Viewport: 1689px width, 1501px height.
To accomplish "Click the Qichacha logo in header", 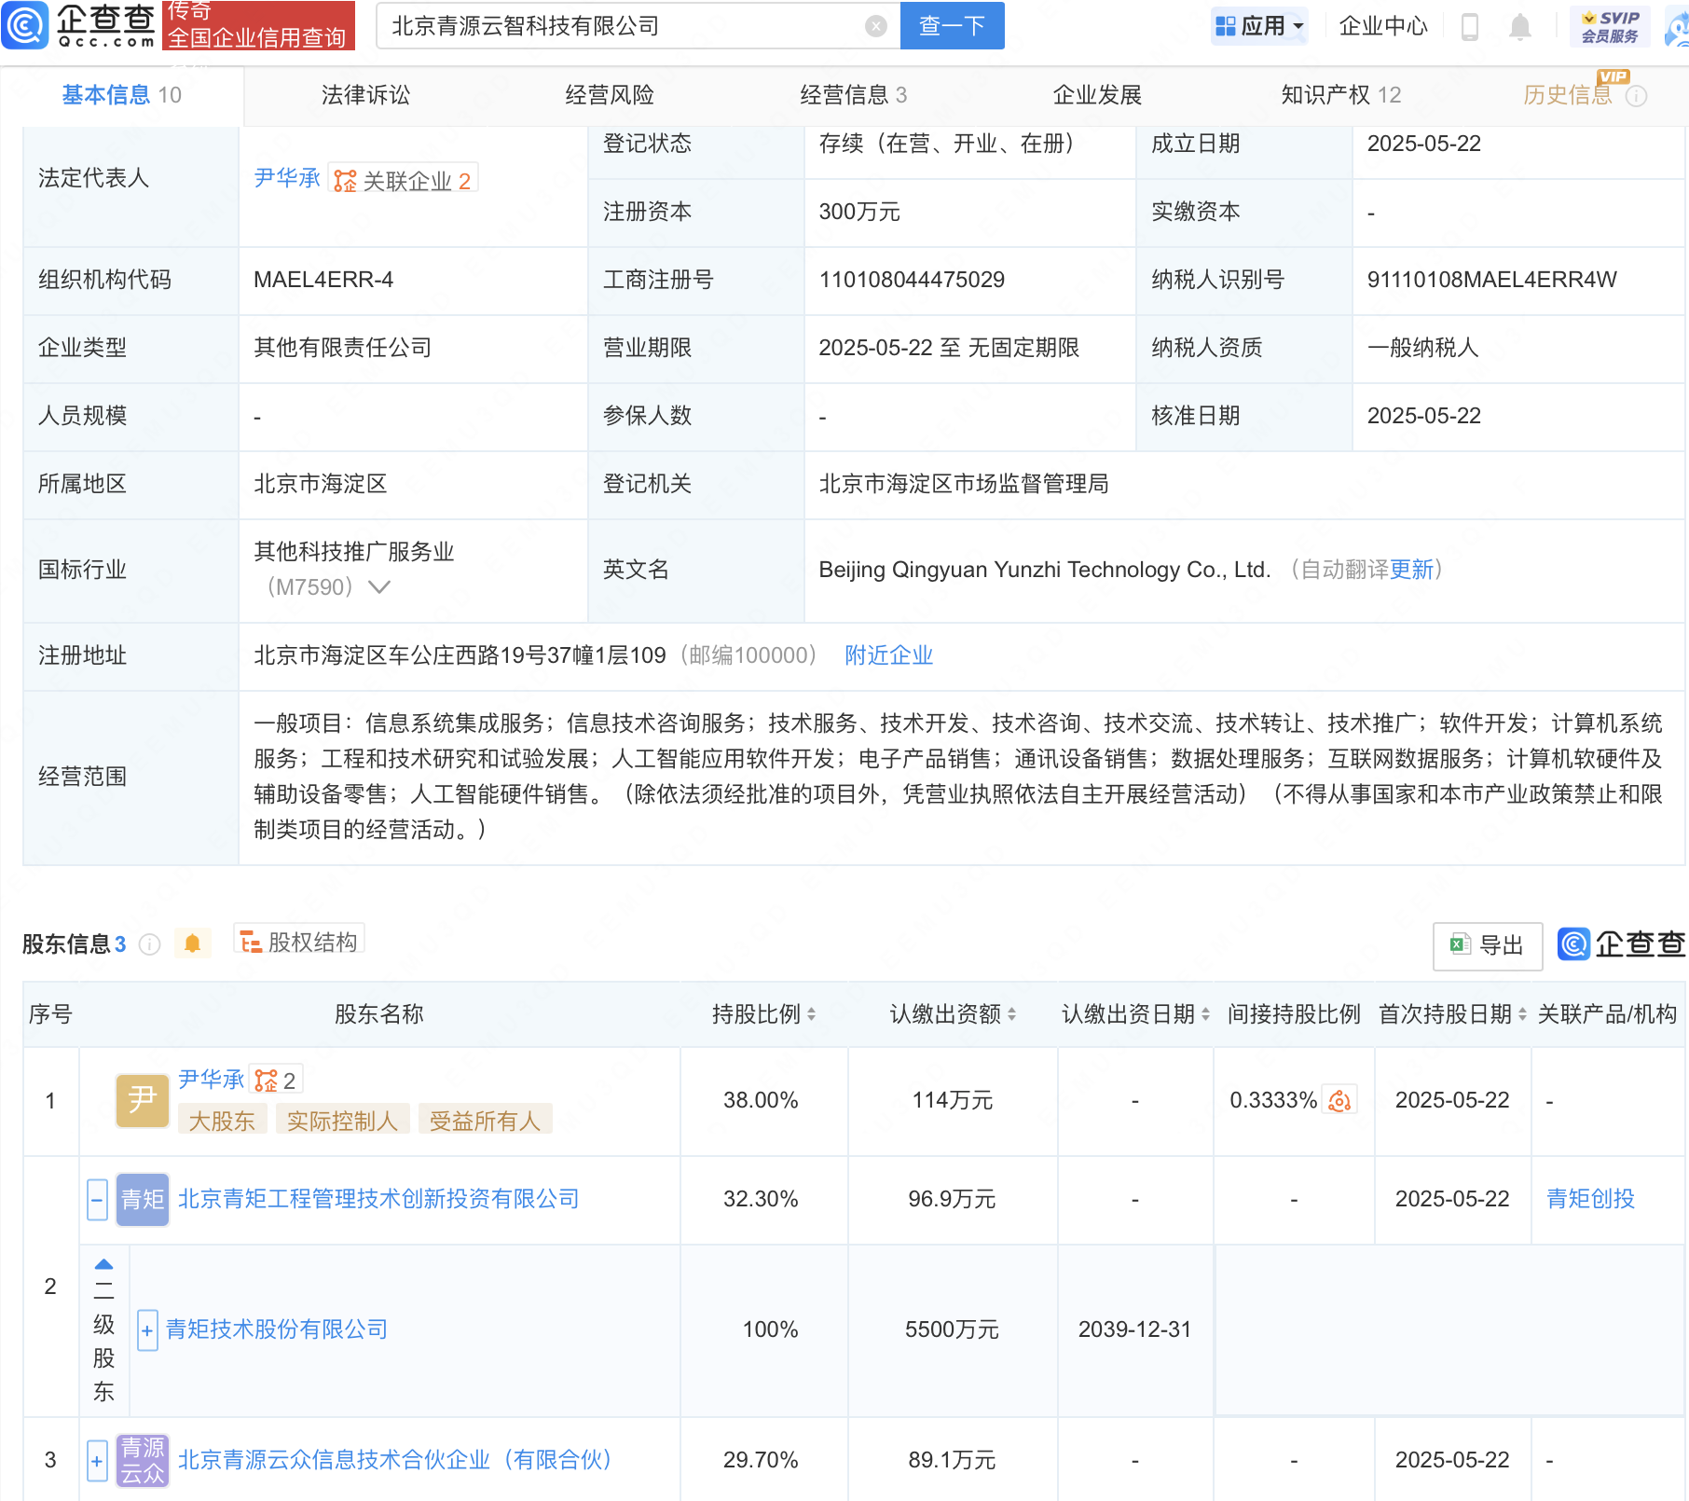I will (x=79, y=25).
